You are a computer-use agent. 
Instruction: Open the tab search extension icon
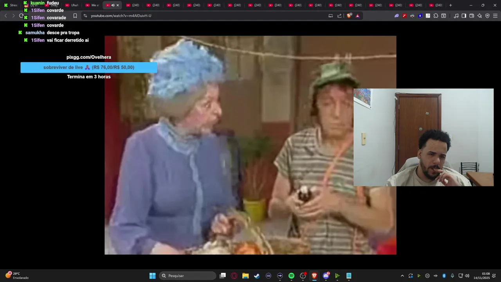point(443,16)
